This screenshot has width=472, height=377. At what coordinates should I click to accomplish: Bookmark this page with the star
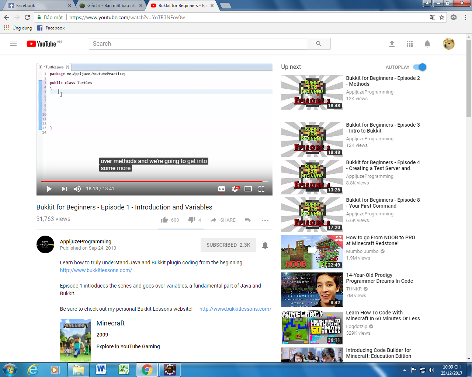(x=442, y=17)
